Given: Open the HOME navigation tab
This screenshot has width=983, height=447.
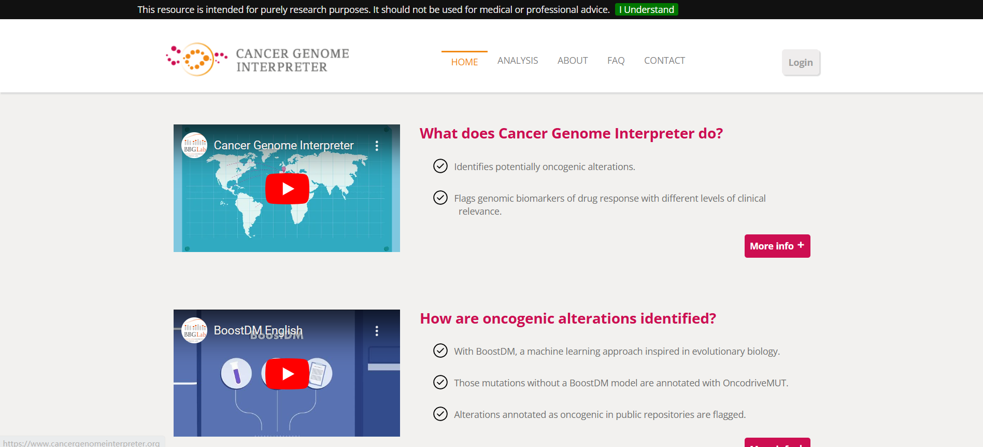Looking at the screenshot, I should pos(464,62).
